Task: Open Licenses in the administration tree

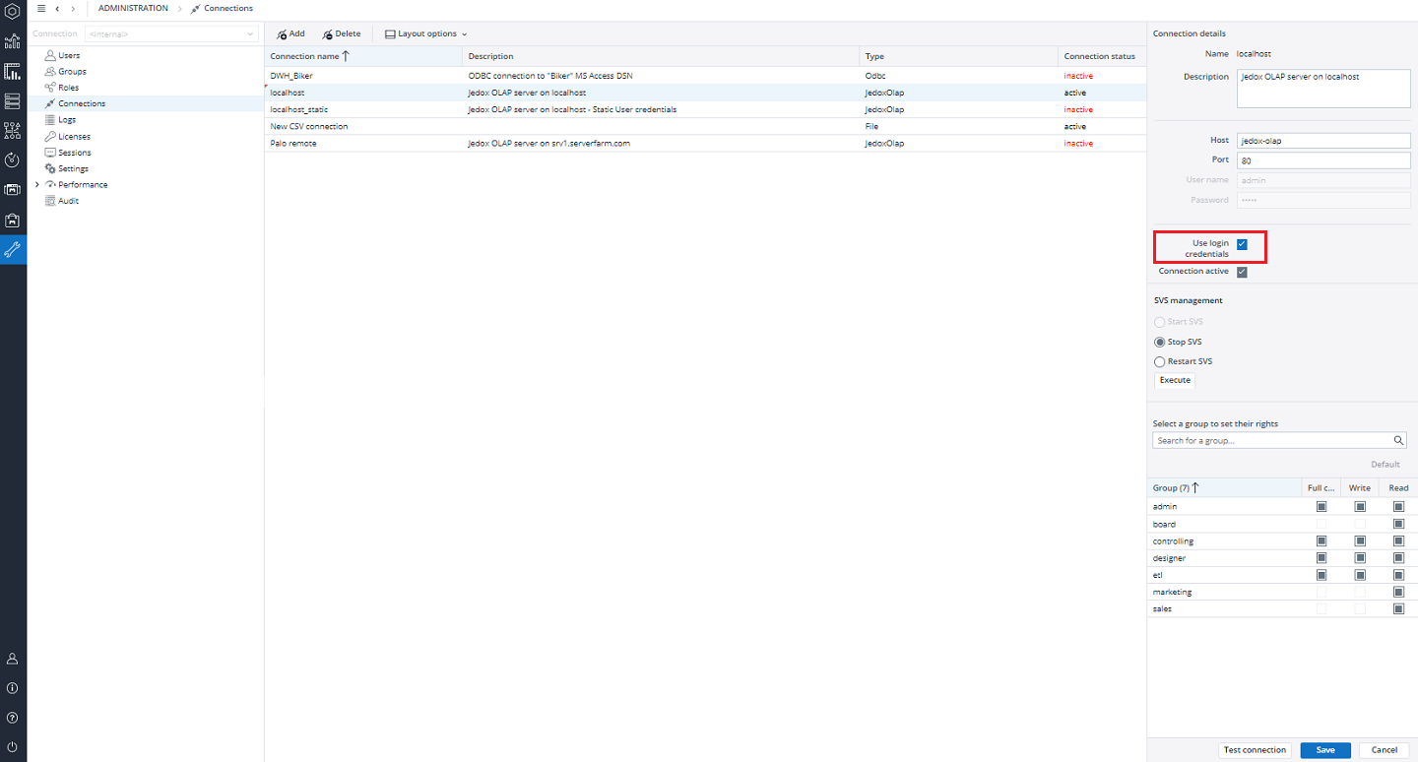Action: pos(74,137)
